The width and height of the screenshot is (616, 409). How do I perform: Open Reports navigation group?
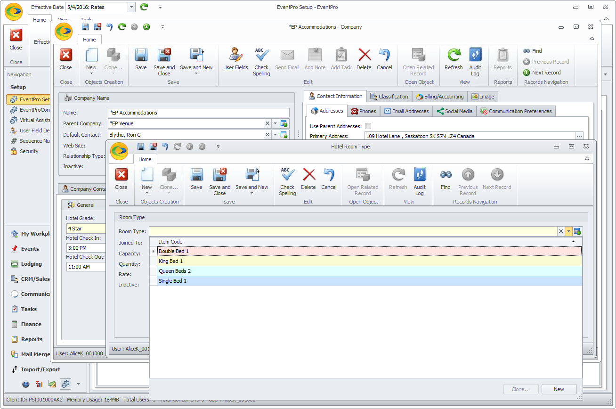click(x=32, y=339)
